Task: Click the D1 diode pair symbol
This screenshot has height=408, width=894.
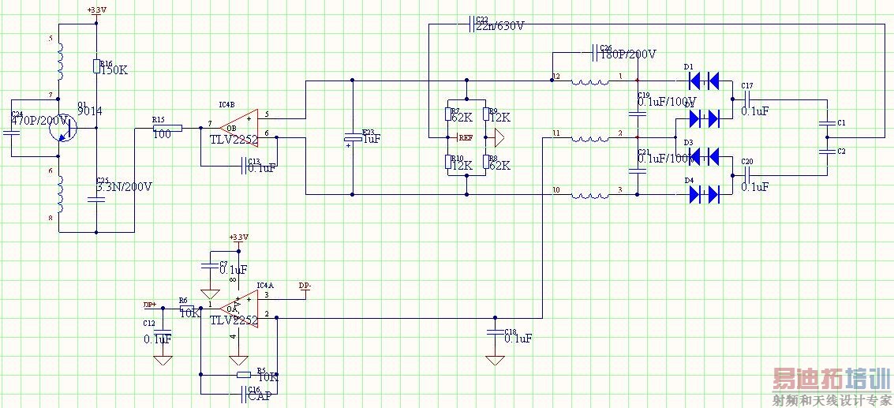Action: (x=704, y=81)
